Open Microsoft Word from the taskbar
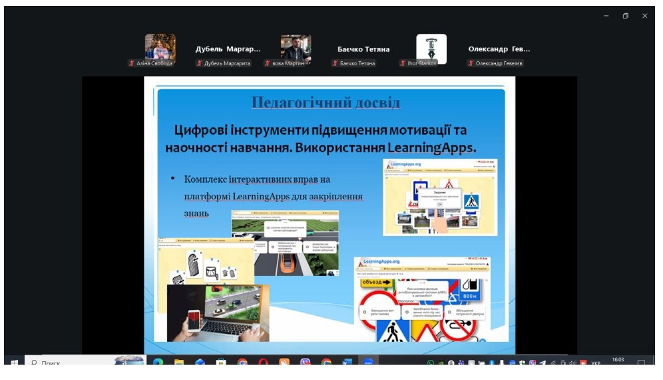This screenshot has height=380, width=663. (x=347, y=362)
